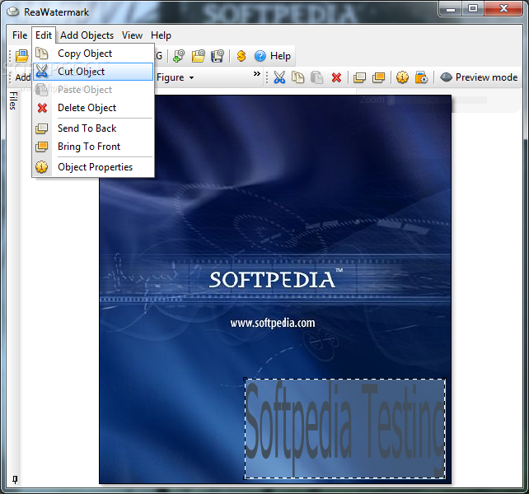Click the Bring To Front toolbar icon
The height and width of the screenshot is (494, 529).
pos(378,77)
